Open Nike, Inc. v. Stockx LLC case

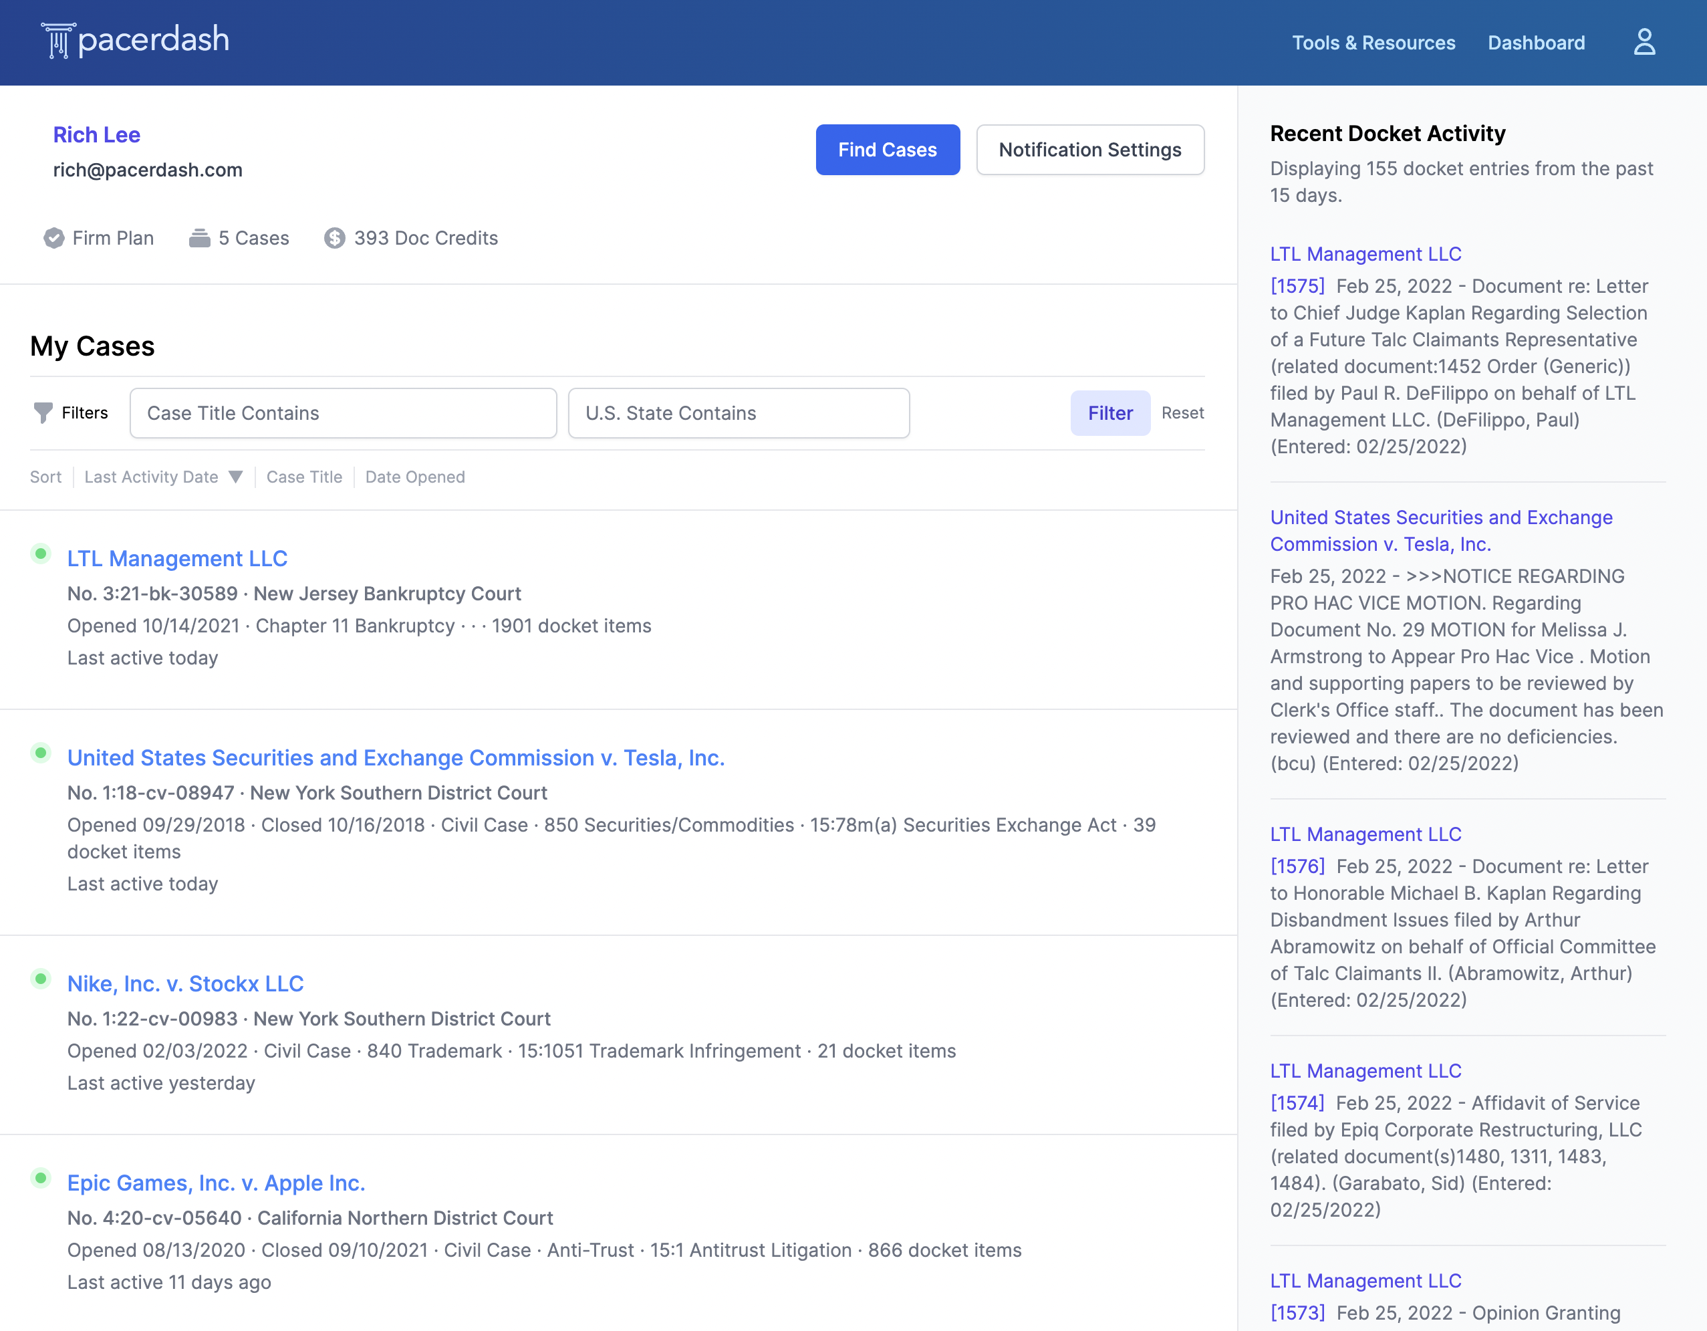185,984
